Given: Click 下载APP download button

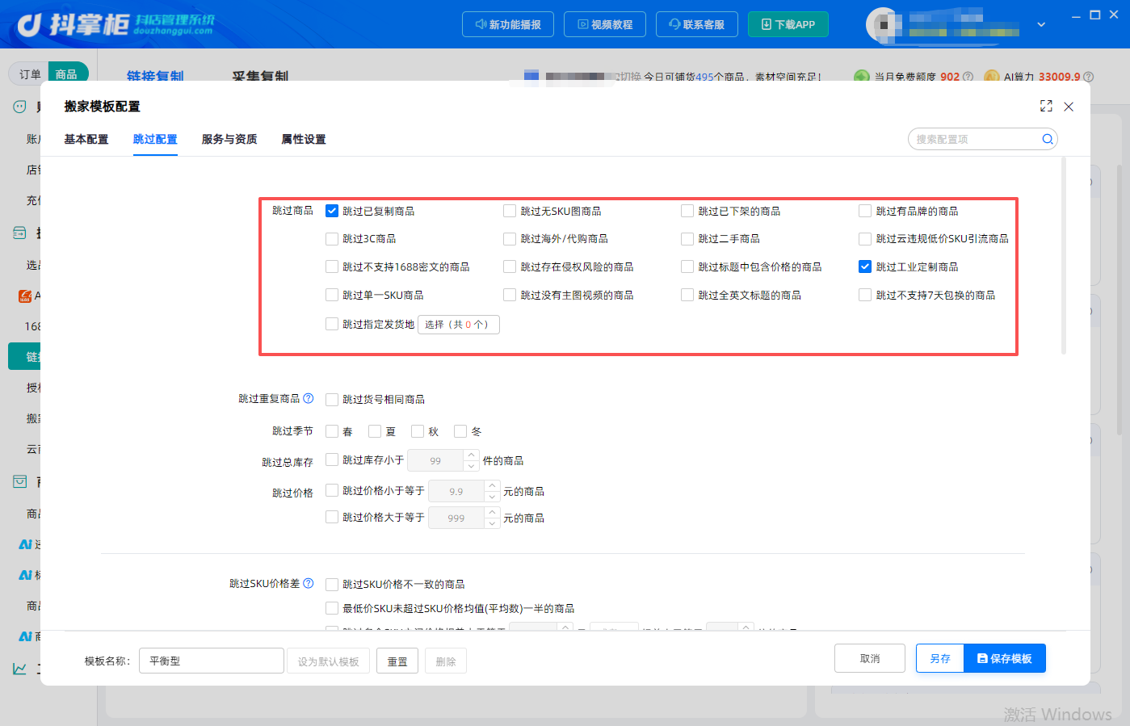Looking at the screenshot, I should click(x=788, y=24).
